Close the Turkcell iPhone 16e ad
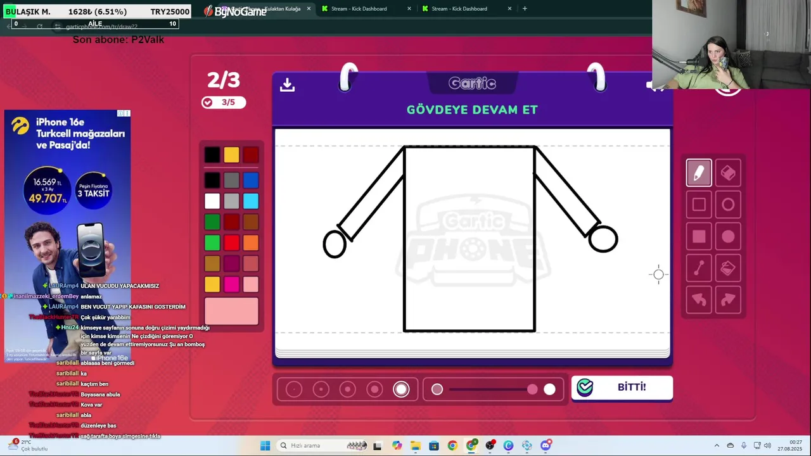The image size is (811, 456). (x=127, y=113)
